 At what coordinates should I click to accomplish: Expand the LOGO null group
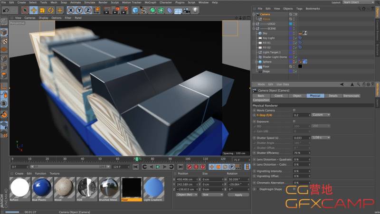pyautogui.click(x=254, y=24)
